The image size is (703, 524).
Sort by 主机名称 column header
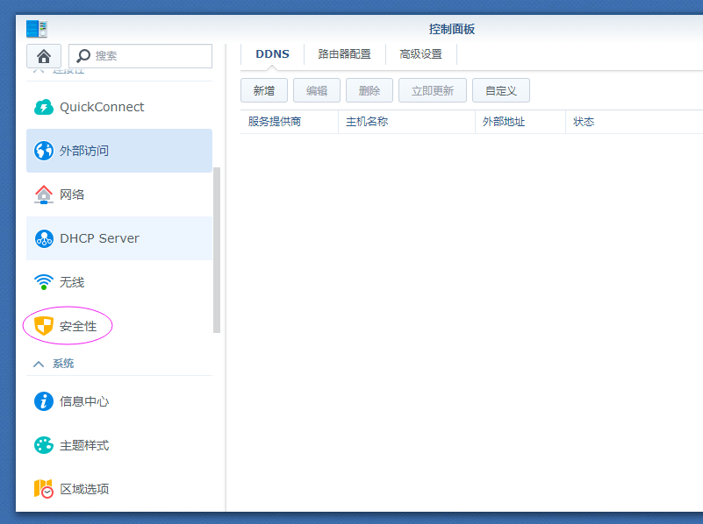point(406,122)
